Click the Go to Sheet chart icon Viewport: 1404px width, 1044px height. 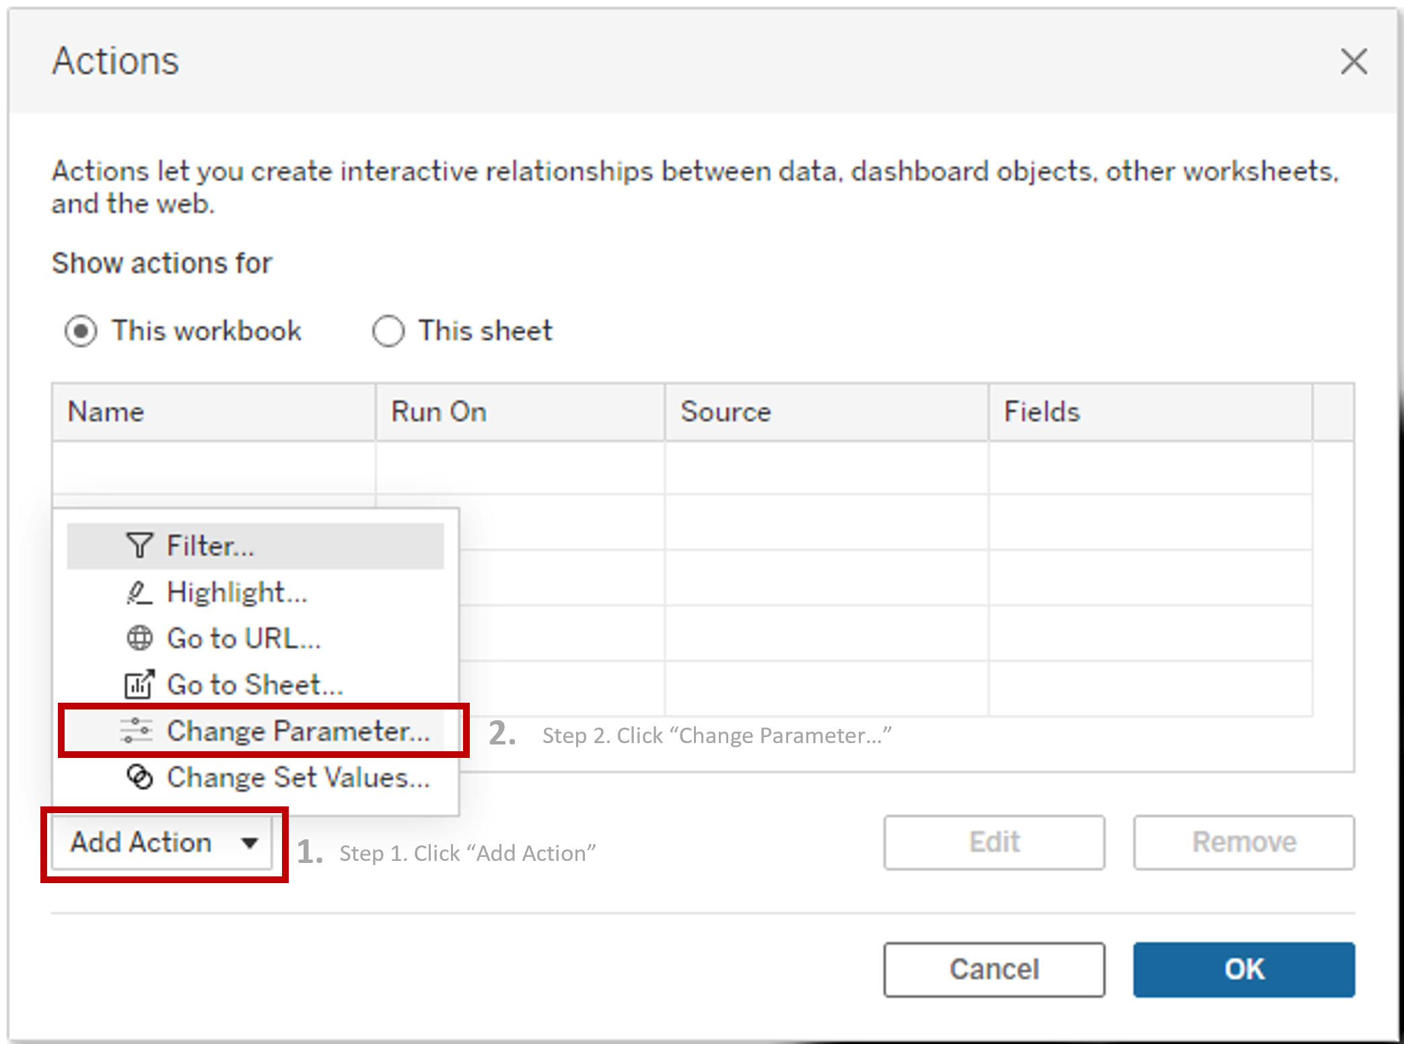tap(139, 685)
